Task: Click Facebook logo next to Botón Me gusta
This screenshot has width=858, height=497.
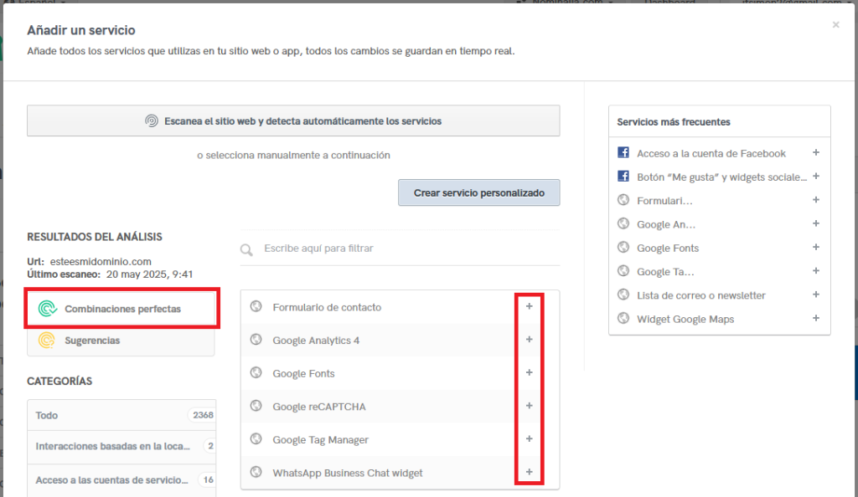Action: pos(623,176)
